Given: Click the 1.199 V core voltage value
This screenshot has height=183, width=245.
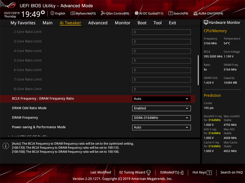Looking at the screenshot, I should 228,57.
